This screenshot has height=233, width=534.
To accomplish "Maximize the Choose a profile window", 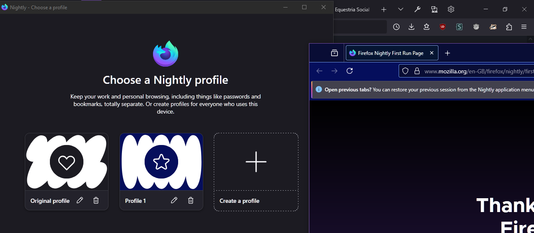I will click(304, 7).
